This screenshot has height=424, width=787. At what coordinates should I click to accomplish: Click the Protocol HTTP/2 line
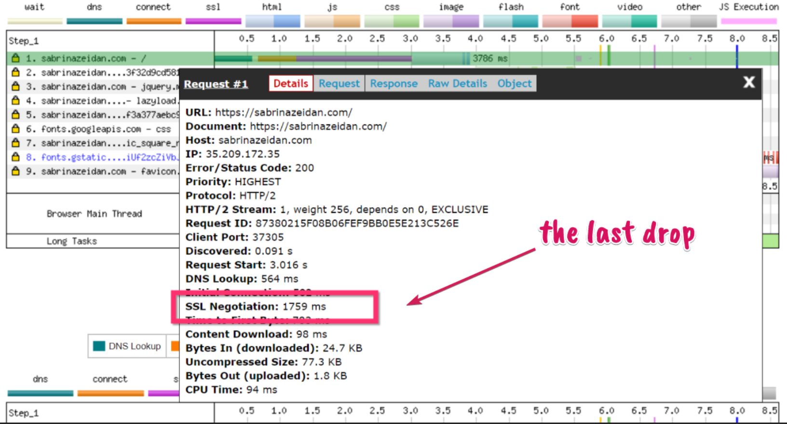click(x=231, y=196)
